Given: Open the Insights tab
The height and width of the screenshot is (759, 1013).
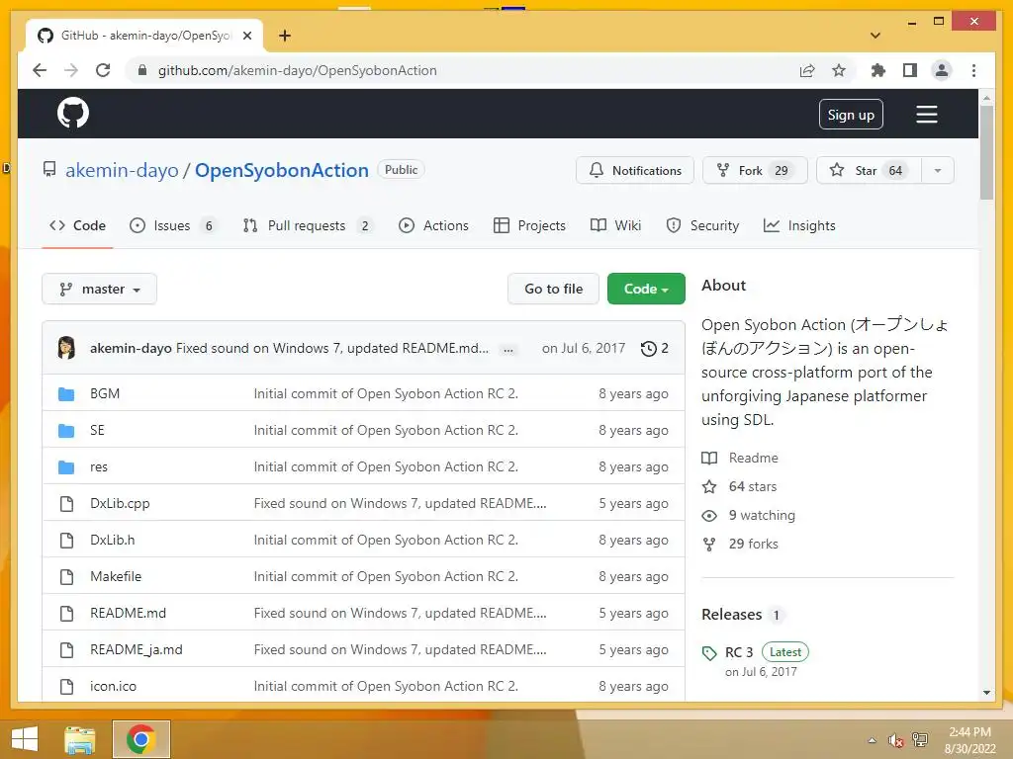Looking at the screenshot, I should [799, 226].
